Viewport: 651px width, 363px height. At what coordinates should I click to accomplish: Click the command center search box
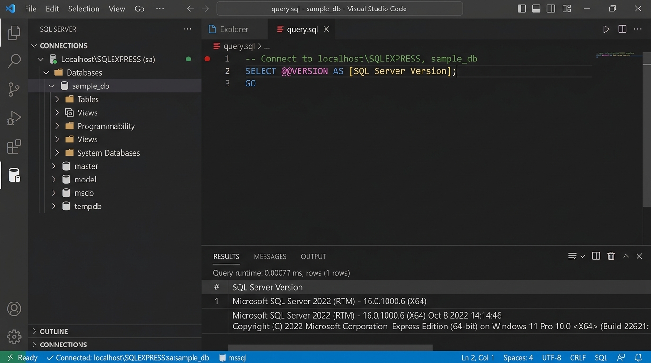click(339, 9)
